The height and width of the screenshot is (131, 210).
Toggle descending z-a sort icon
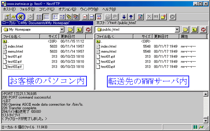click(x=62, y=17)
